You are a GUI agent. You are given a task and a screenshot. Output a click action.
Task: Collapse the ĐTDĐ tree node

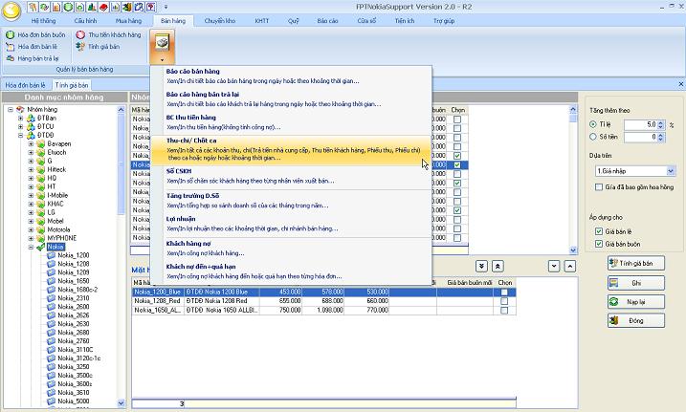[x=20, y=136]
